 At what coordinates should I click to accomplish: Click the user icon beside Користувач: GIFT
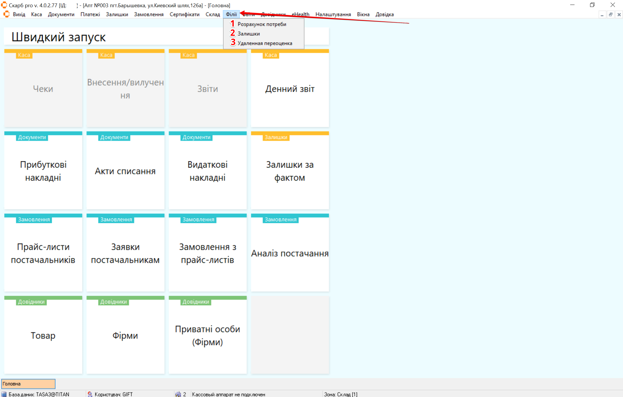pos(90,394)
